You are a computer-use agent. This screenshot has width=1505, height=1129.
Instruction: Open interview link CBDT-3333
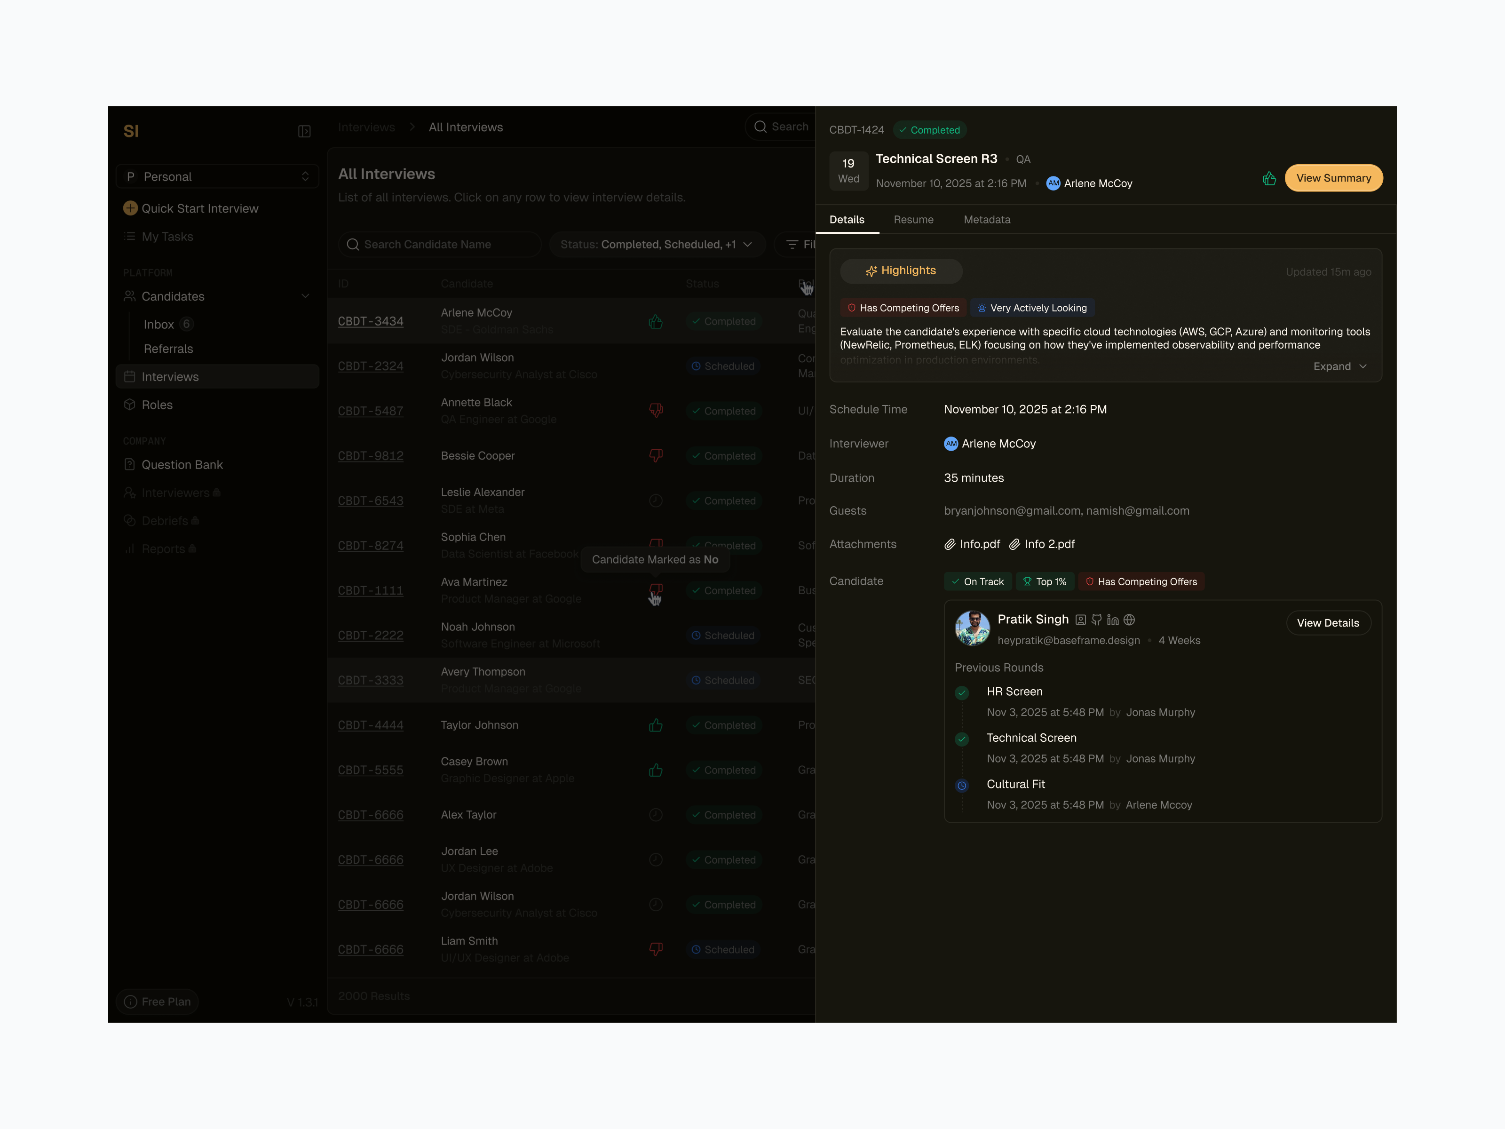tap(371, 681)
